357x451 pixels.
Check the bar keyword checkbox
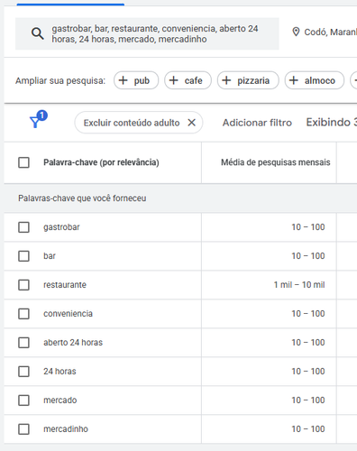click(23, 256)
